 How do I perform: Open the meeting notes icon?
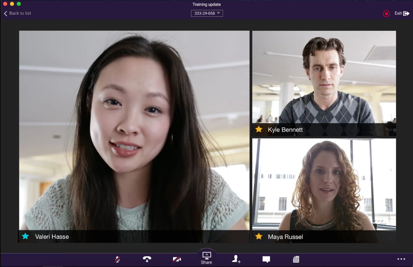pyautogui.click(x=296, y=259)
